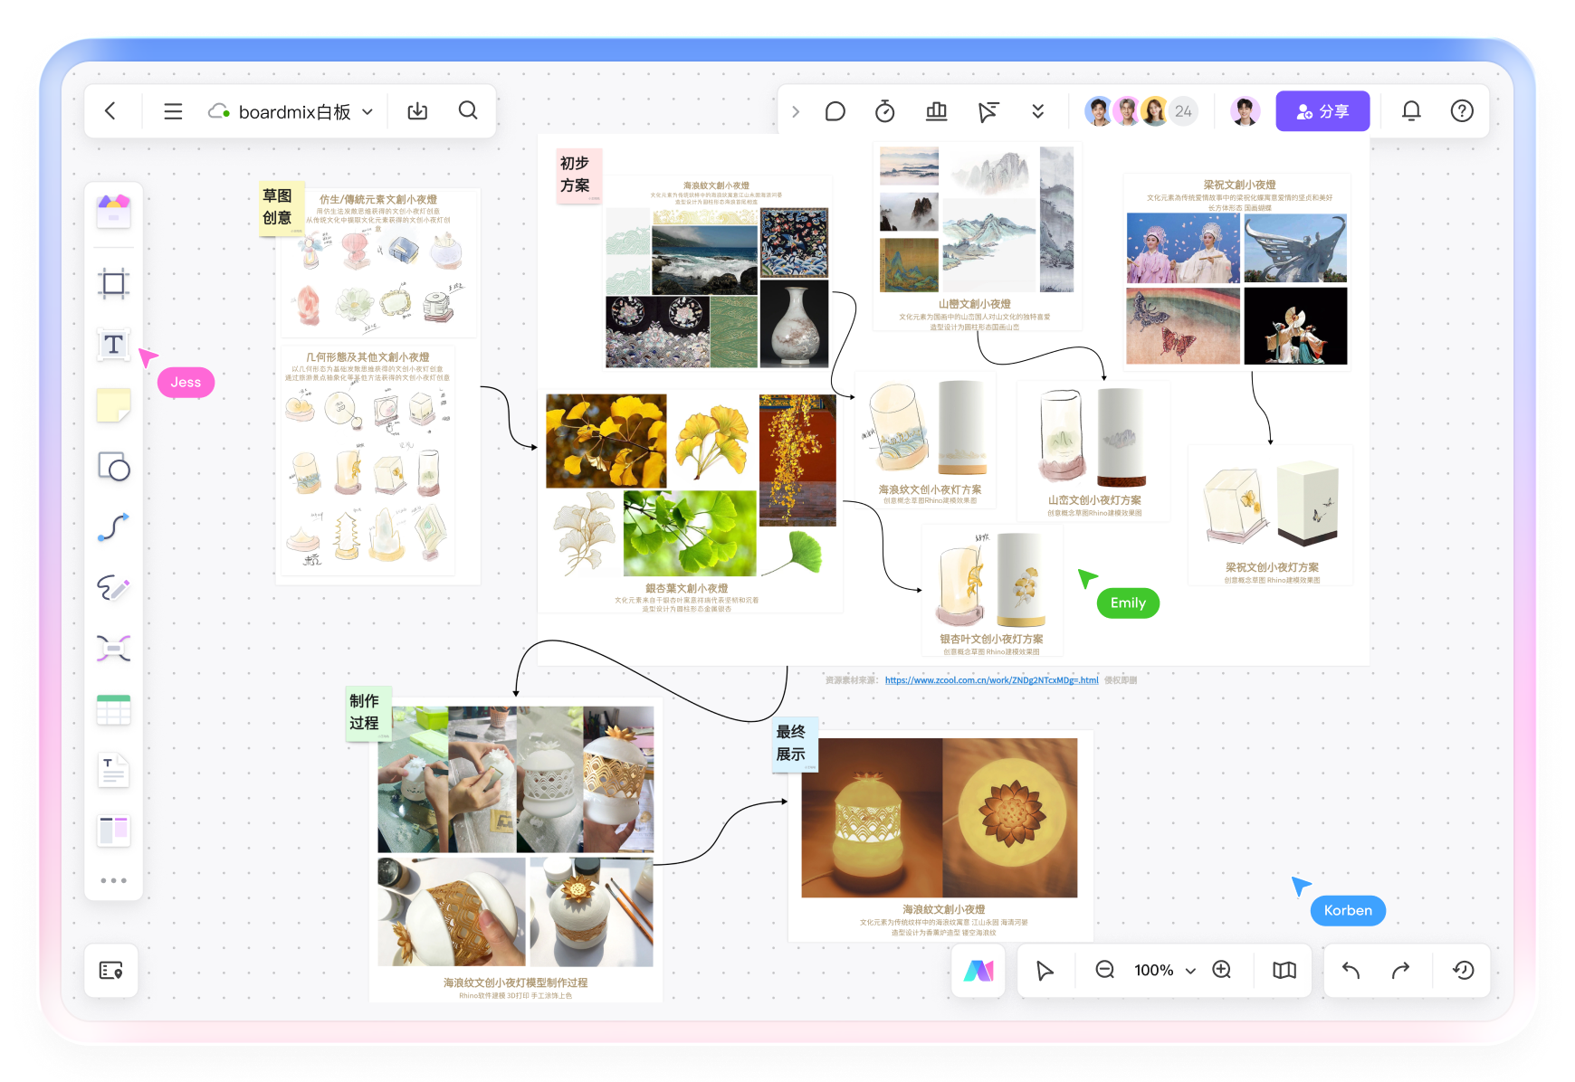Pick the connector line tool
Viewport: 1575px width, 1082px height.
(x=113, y=527)
